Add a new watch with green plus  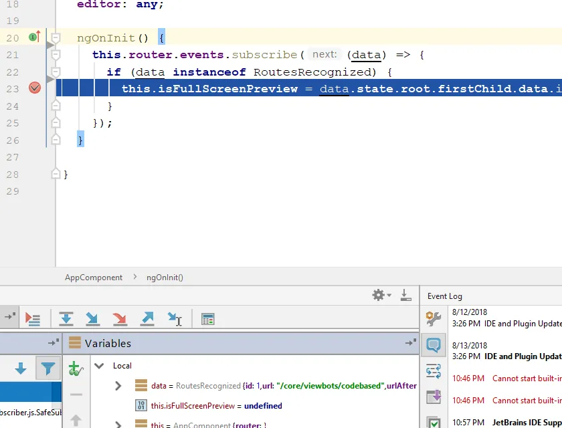coord(76,368)
